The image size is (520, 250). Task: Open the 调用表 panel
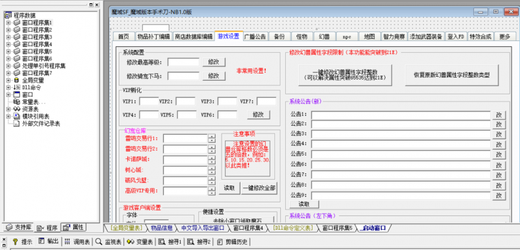point(77,242)
